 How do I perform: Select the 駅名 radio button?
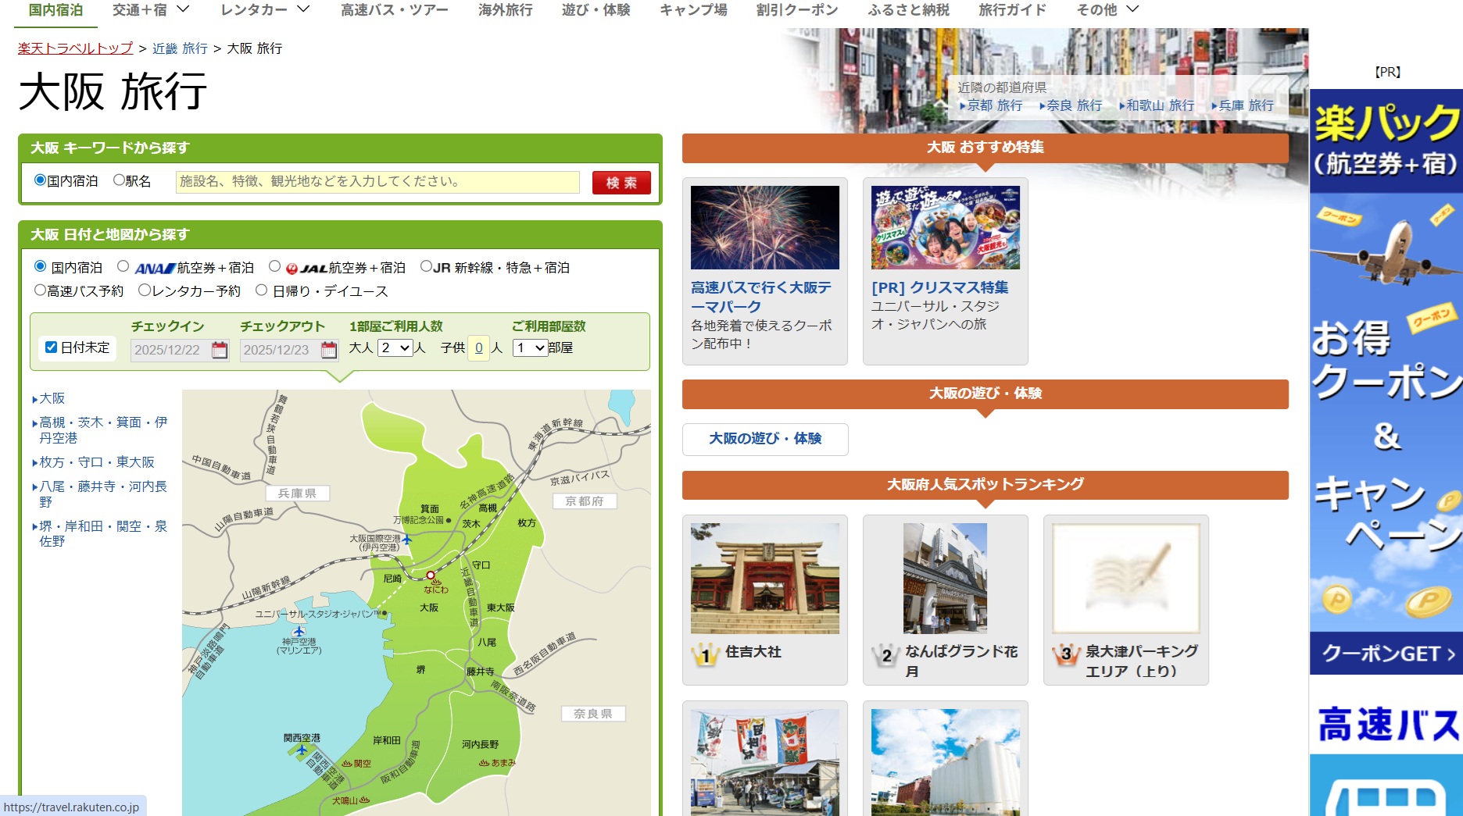[x=120, y=180]
